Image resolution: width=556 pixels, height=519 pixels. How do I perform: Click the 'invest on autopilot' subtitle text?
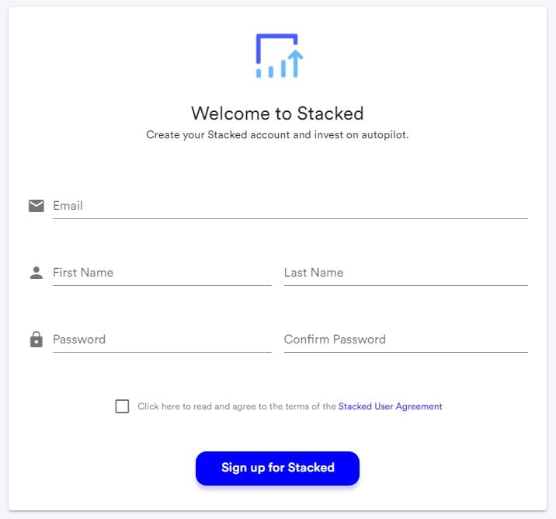tap(361, 135)
